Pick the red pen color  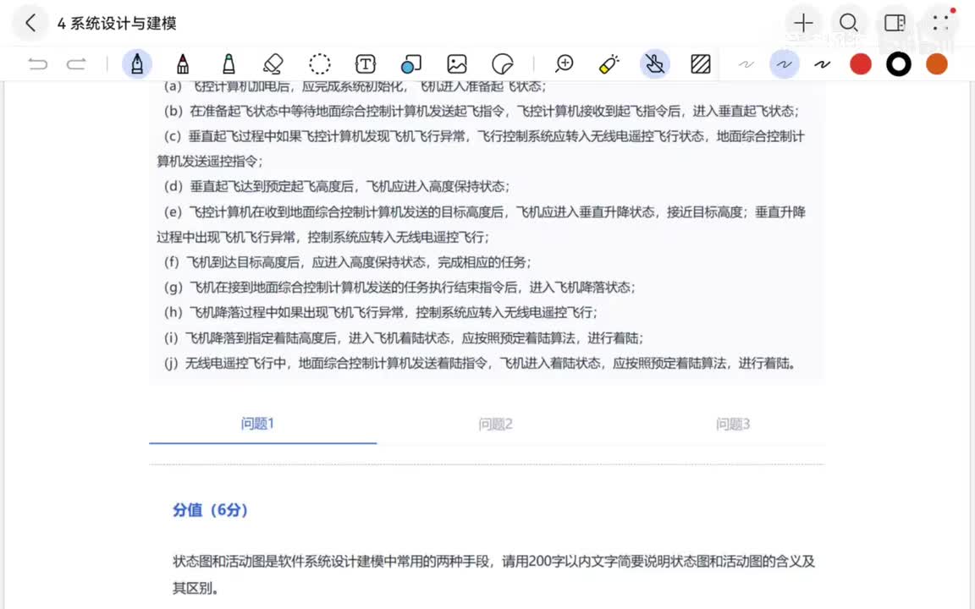coord(861,64)
